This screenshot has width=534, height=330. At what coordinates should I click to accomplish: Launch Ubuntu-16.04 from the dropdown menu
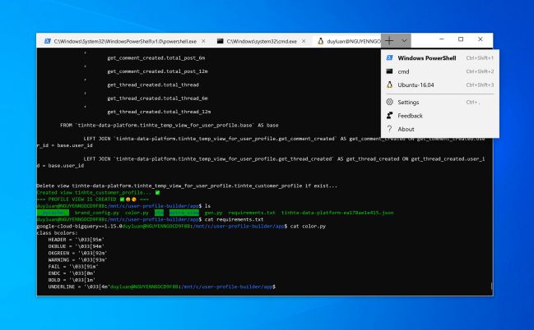click(x=440, y=85)
